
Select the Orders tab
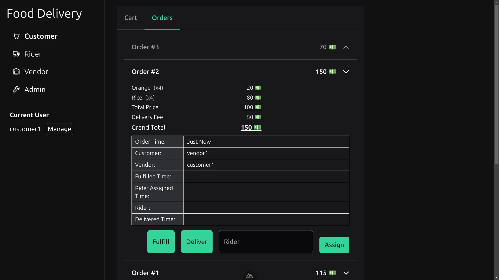click(x=162, y=18)
